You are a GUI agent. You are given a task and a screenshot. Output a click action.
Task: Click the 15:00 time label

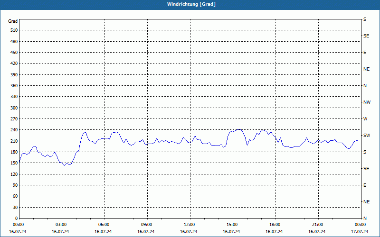coord(233,225)
